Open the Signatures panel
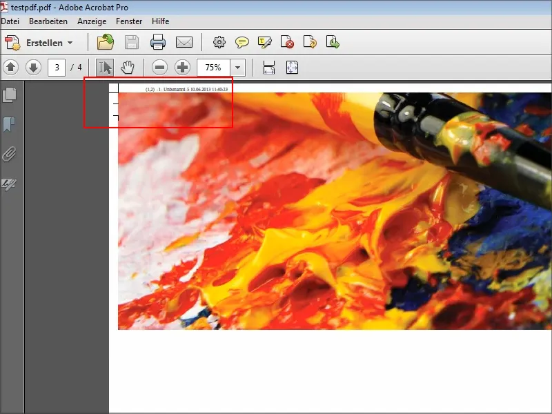 pos(10,184)
